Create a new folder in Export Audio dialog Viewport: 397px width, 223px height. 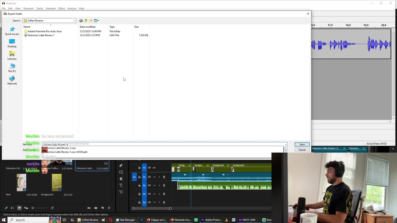point(91,21)
